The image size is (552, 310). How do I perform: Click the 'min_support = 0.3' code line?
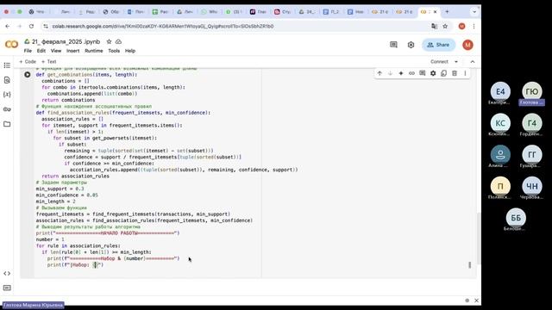[60, 189]
